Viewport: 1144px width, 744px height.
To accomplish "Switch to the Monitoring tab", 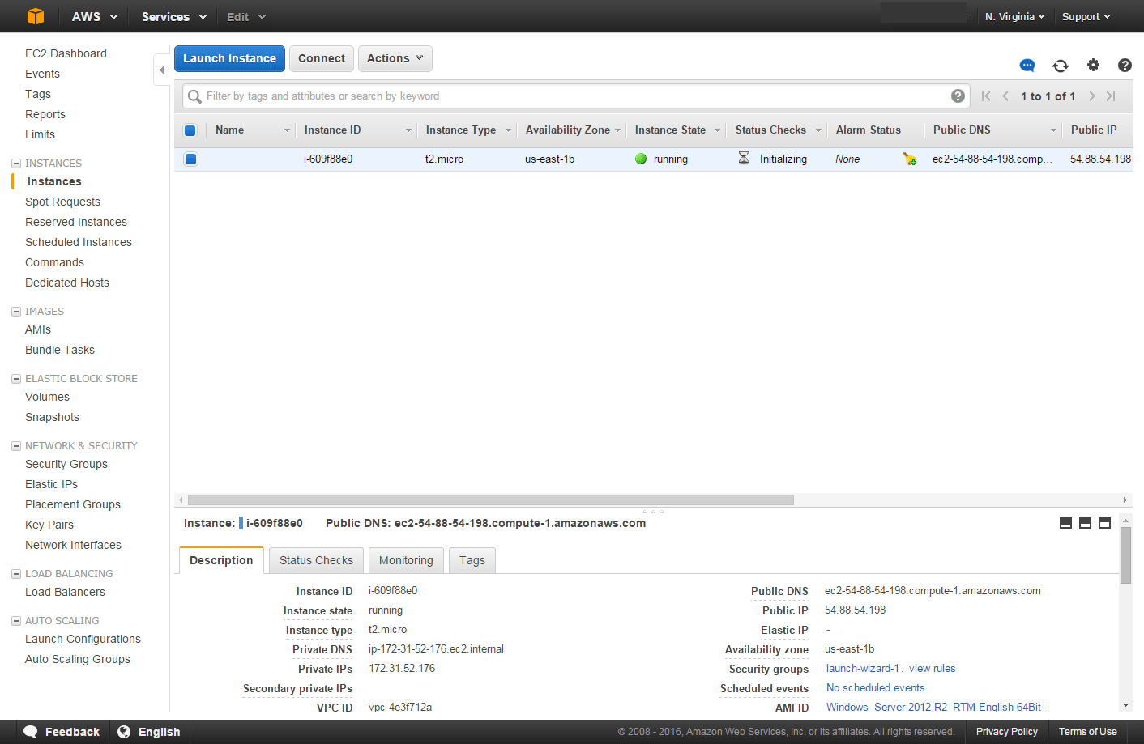I will coord(406,560).
